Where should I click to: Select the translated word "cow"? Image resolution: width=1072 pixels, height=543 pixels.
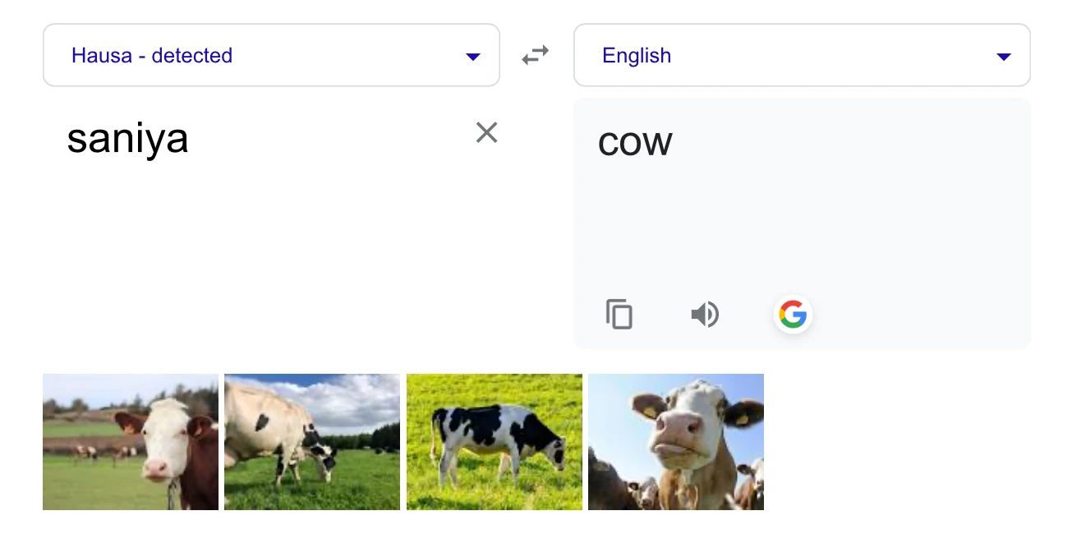coord(635,143)
